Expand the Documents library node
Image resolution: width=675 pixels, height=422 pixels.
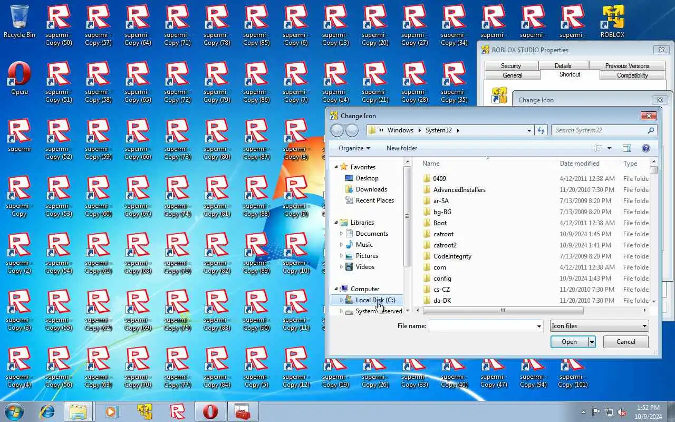(341, 233)
